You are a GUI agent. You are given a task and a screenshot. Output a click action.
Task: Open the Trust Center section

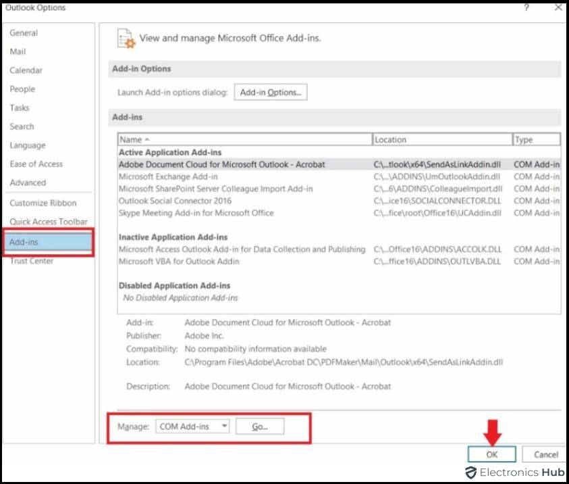tap(30, 261)
